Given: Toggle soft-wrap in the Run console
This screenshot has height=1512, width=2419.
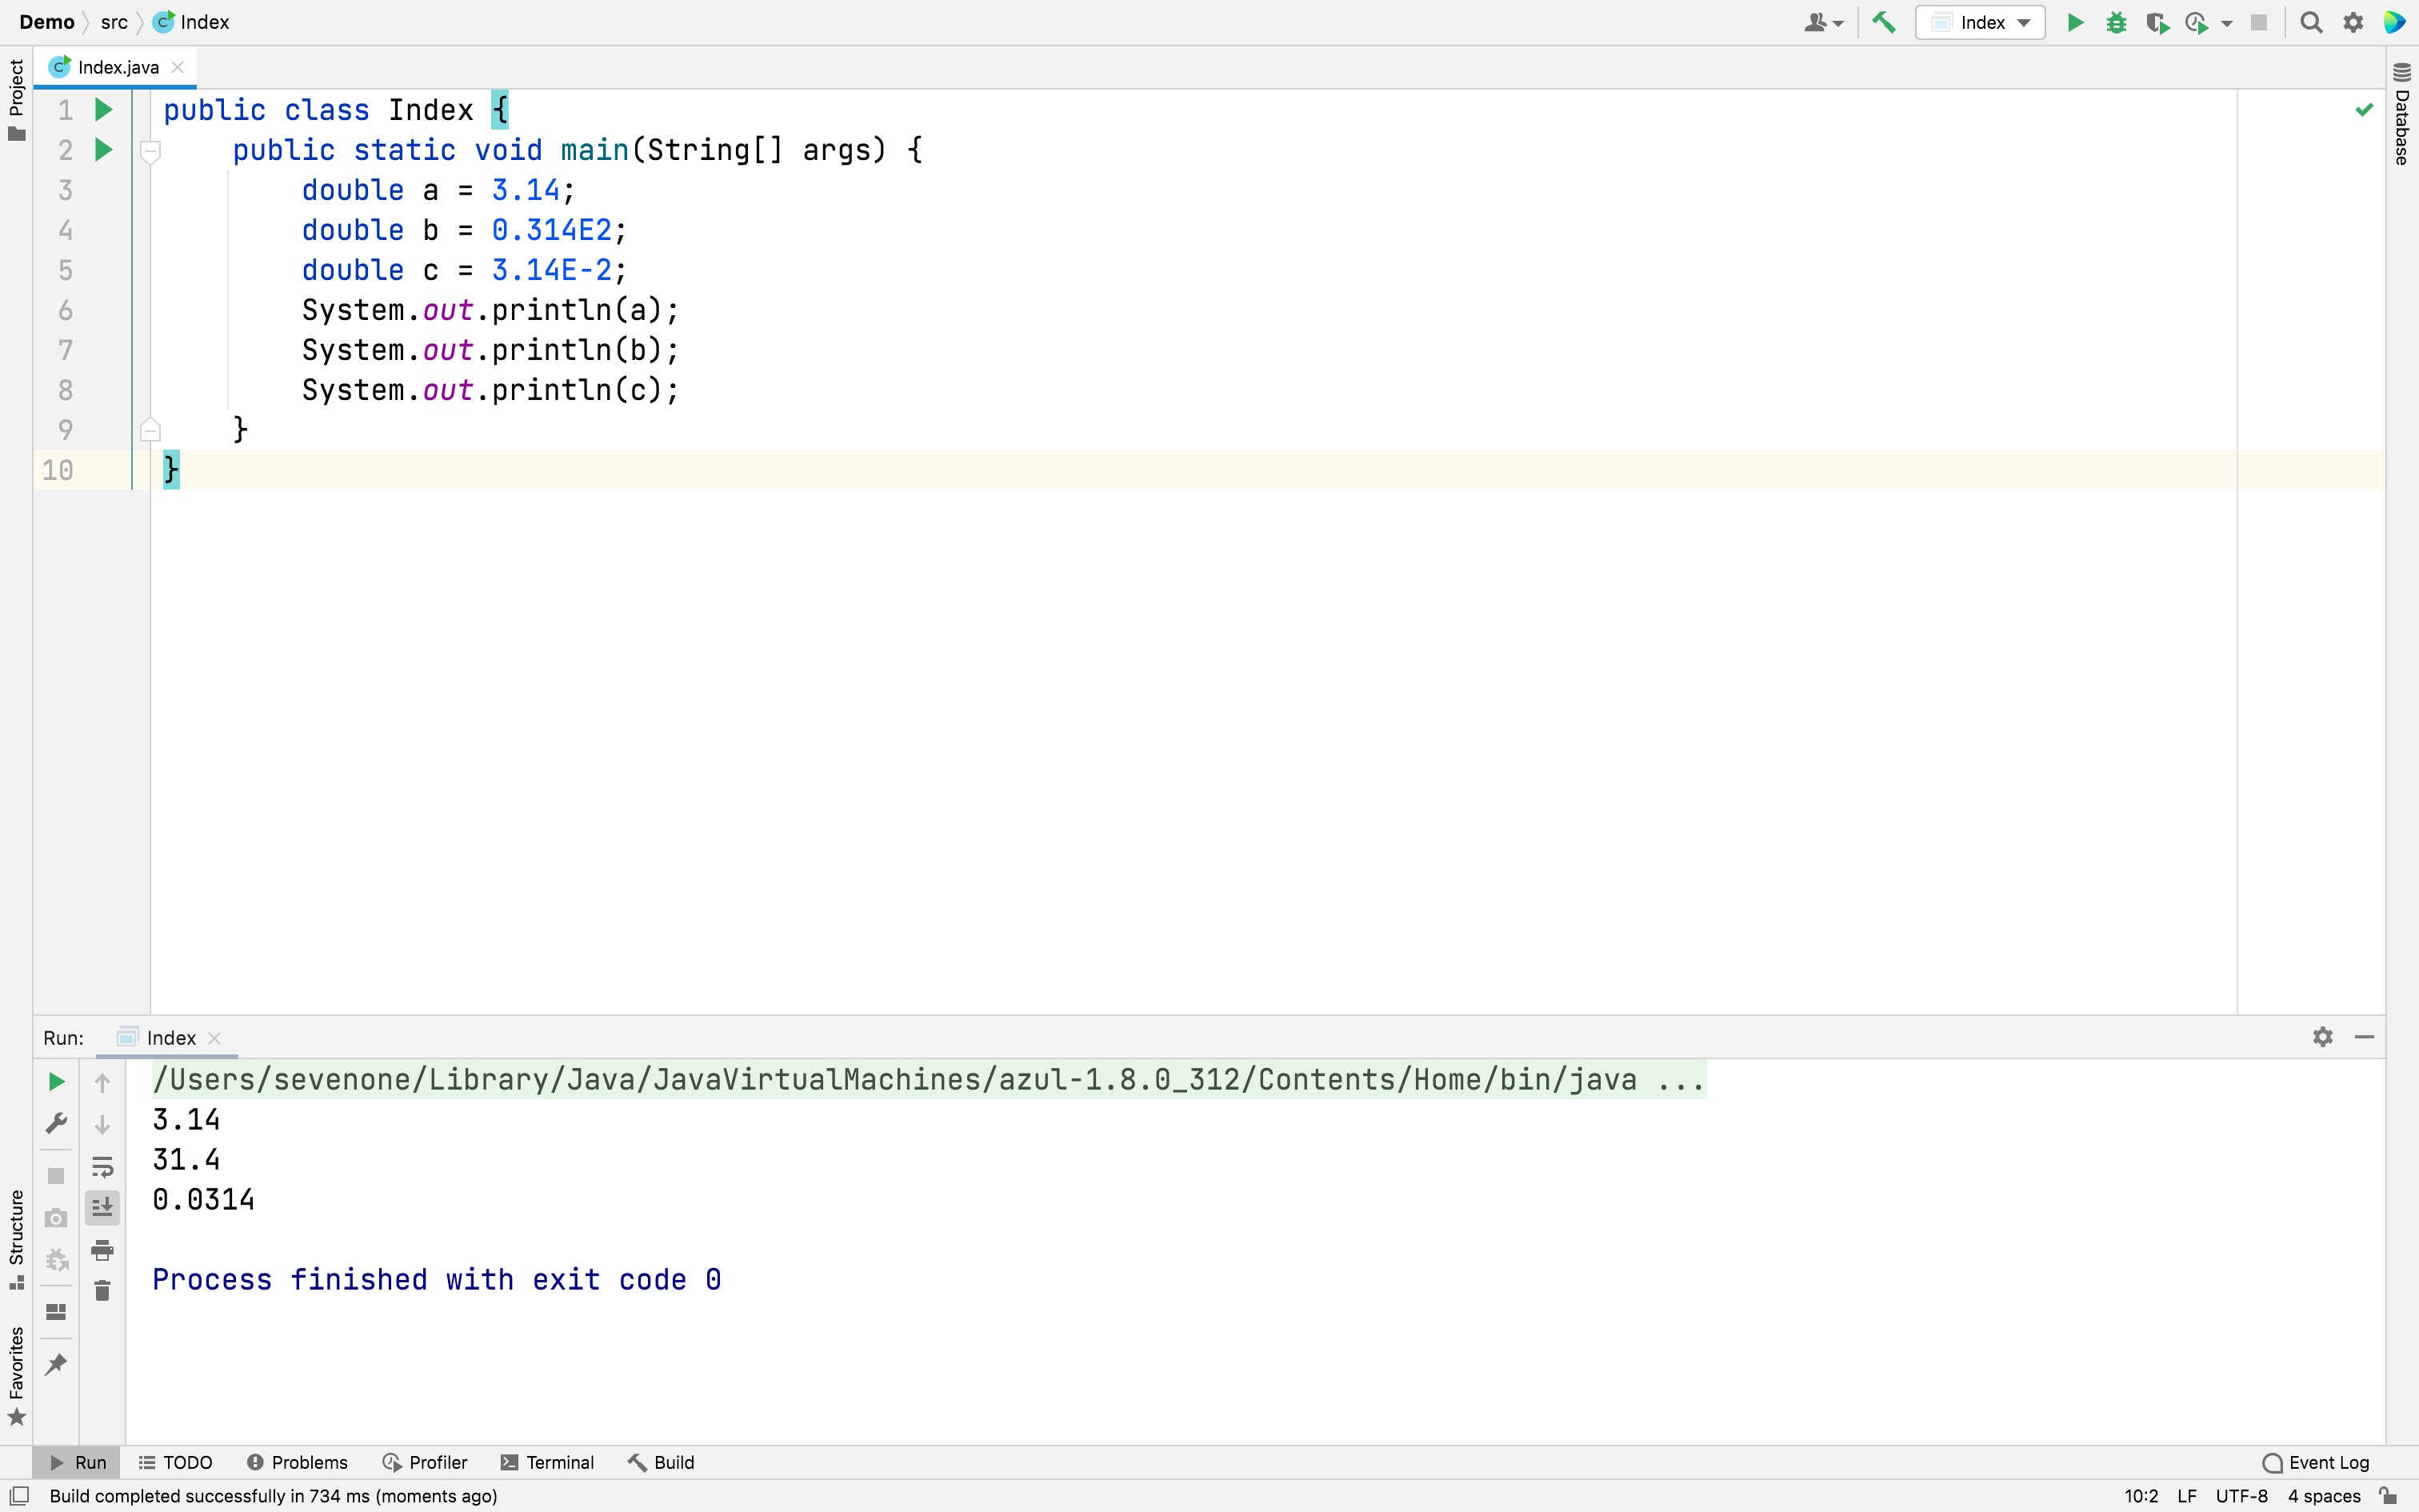Looking at the screenshot, I should click(x=102, y=1167).
